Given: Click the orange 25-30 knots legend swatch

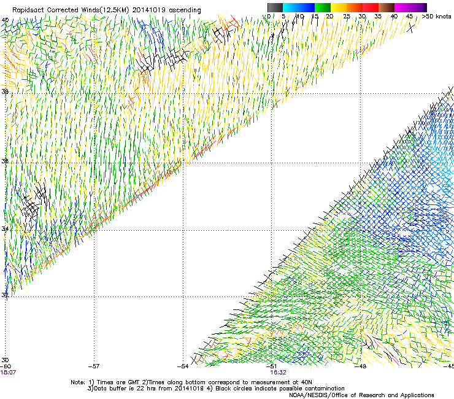Looking at the screenshot, I should tap(355, 7).
